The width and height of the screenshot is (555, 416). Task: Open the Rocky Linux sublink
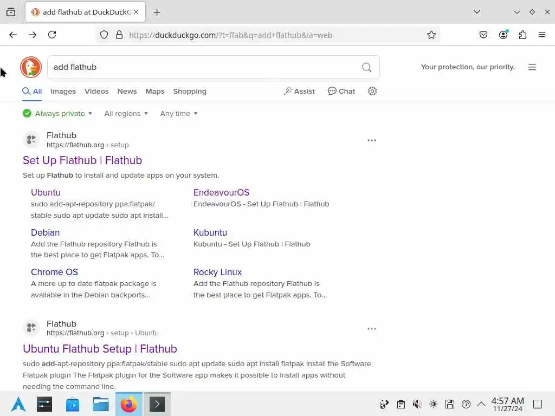[217, 272]
